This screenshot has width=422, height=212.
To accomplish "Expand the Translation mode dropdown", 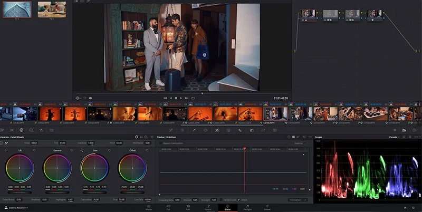I will point(299,200).
